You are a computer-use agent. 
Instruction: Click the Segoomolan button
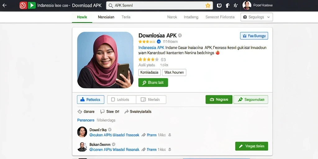[251, 100]
